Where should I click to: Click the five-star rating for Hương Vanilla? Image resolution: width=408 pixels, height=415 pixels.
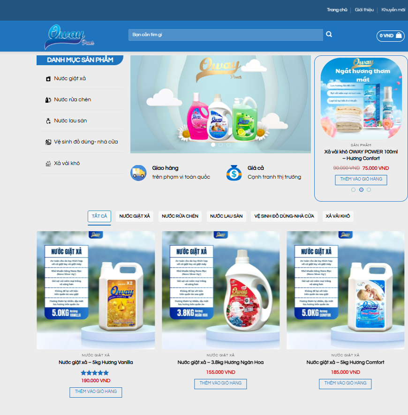point(95,373)
